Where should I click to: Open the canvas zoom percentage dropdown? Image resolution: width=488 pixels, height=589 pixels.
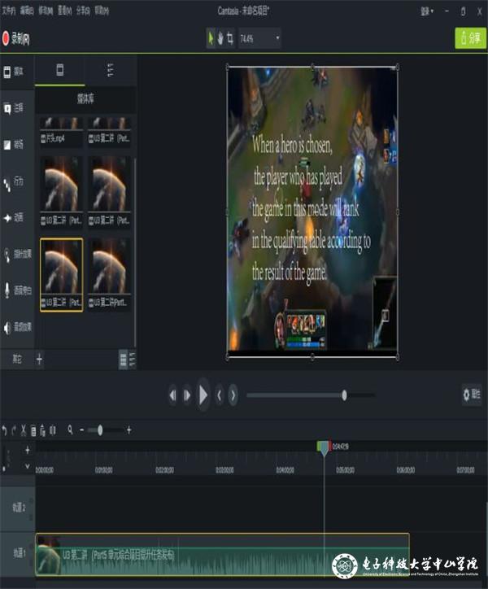259,38
